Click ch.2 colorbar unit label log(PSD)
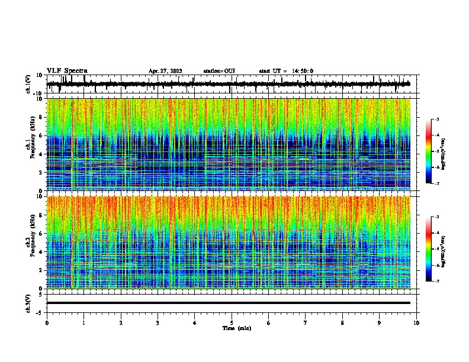The height and width of the screenshot is (362, 469). [443, 251]
